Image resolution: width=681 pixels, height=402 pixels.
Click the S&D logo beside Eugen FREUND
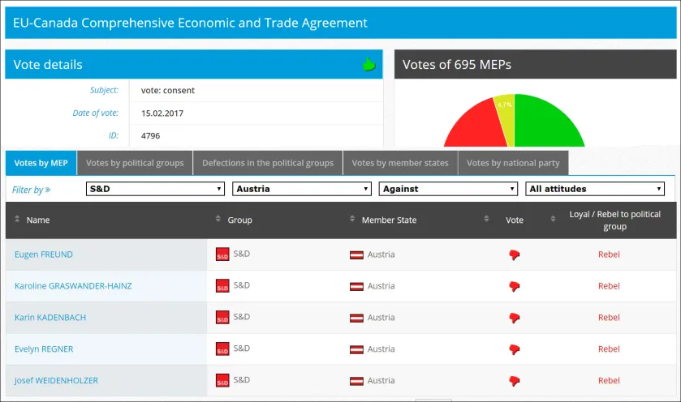[222, 254]
